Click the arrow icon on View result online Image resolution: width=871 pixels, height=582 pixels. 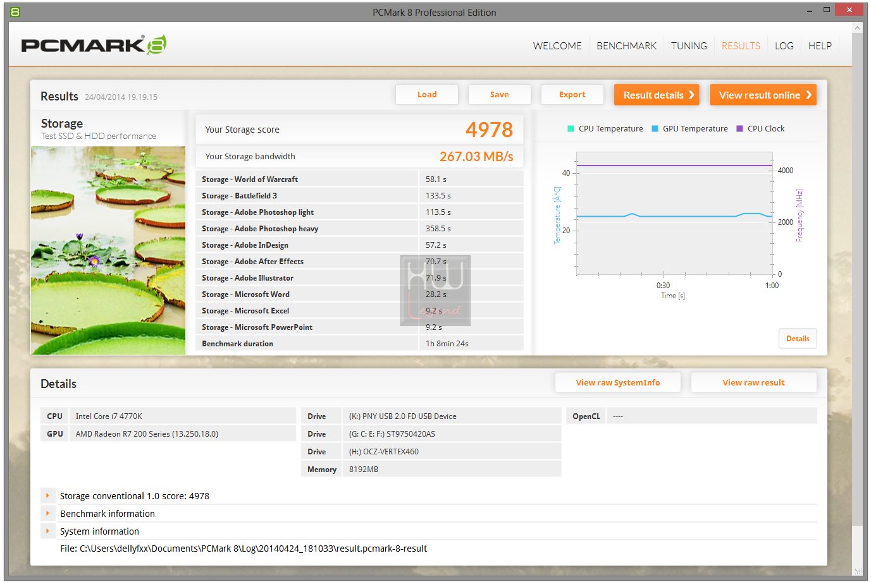pyautogui.click(x=809, y=95)
